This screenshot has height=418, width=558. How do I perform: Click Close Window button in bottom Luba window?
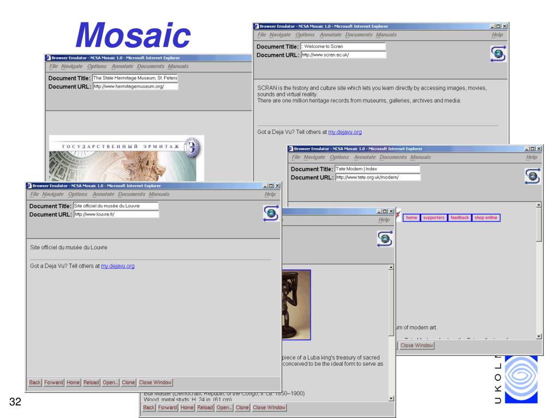269,408
